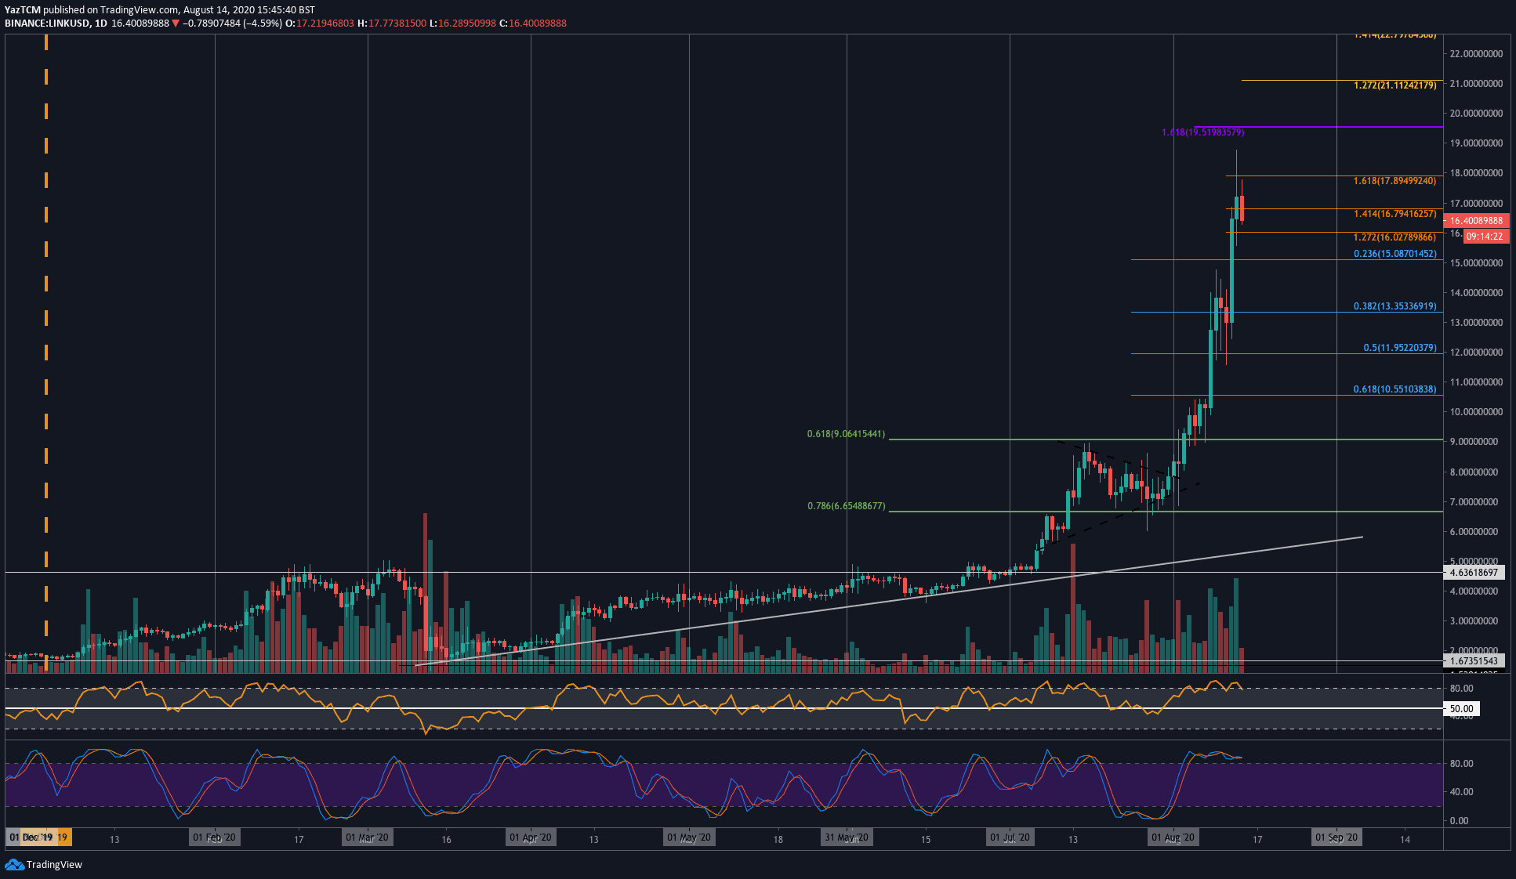Click the red current price label 16.40089888
Viewport: 1516px width, 879px height.
click(x=1477, y=221)
